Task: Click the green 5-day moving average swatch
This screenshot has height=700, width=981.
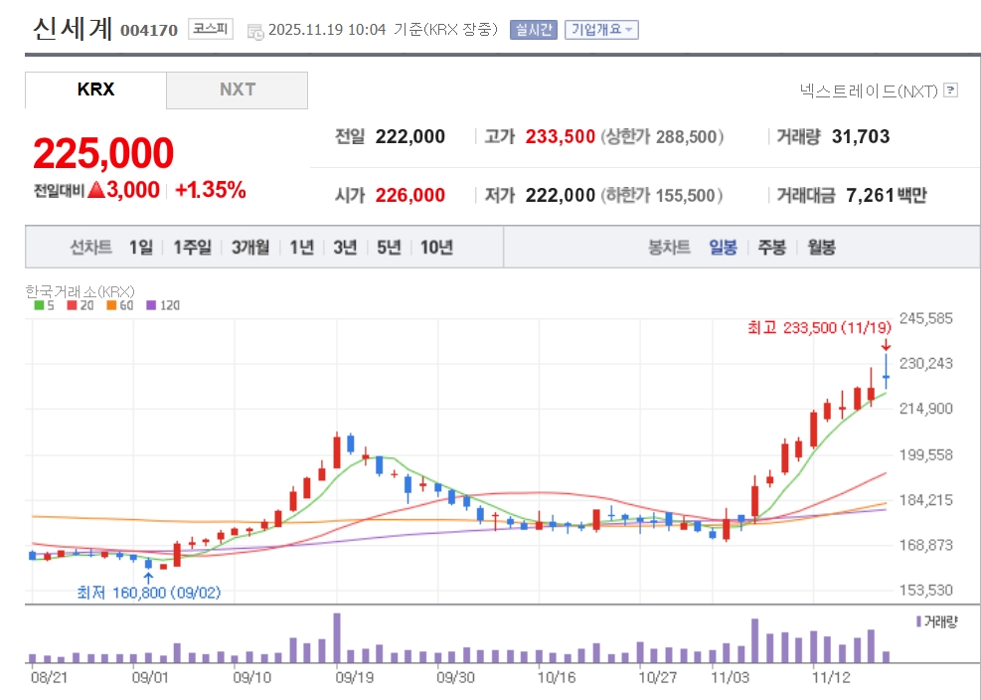Action: (38, 305)
